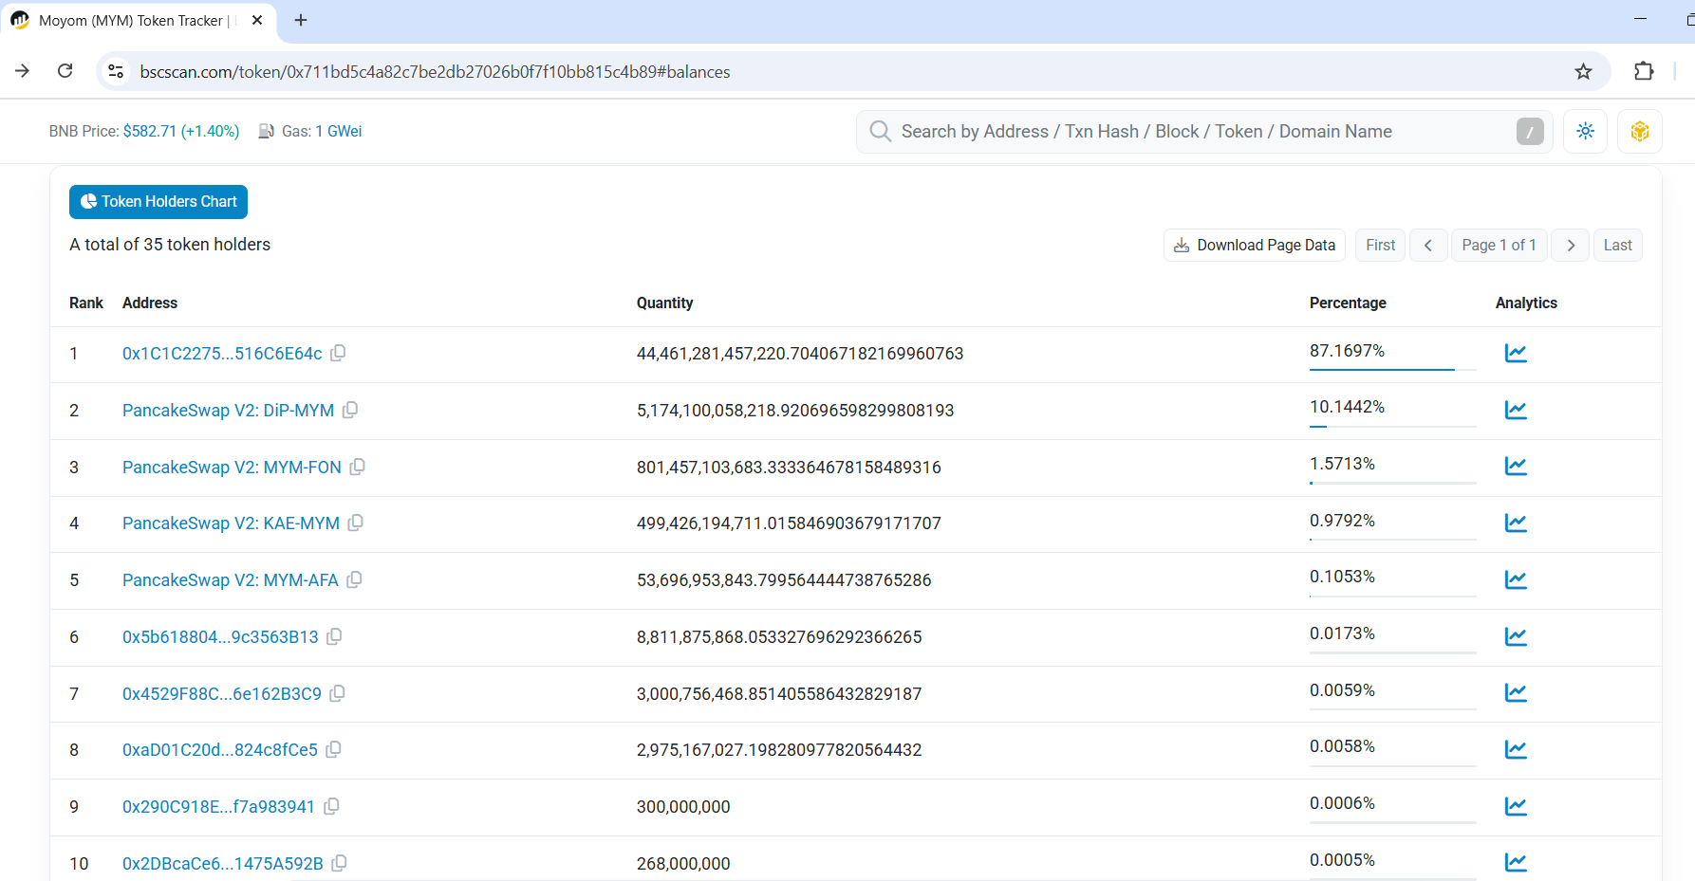Viewport: 1695px width, 881px height.
Task: Open the PancakeSwap V2: MYM-FON holder link
Action: click(232, 468)
